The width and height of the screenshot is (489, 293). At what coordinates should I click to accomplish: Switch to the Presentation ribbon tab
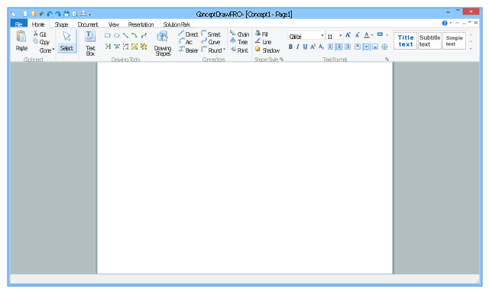click(141, 24)
